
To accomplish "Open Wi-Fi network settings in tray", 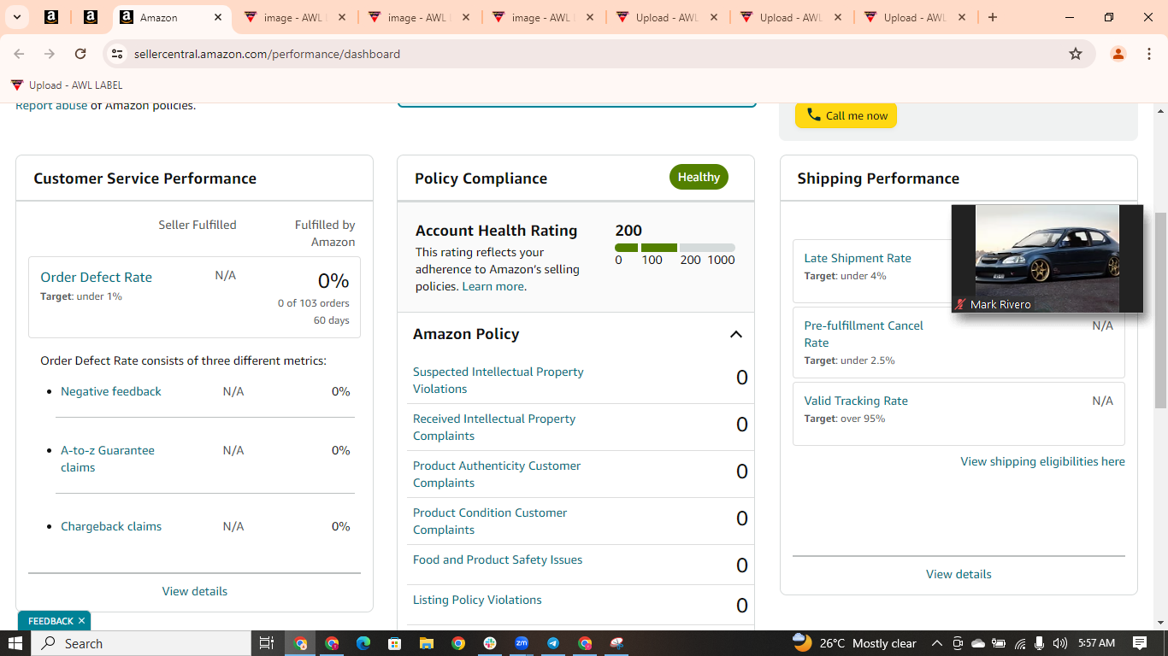I will pyautogui.click(x=1019, y=643).
